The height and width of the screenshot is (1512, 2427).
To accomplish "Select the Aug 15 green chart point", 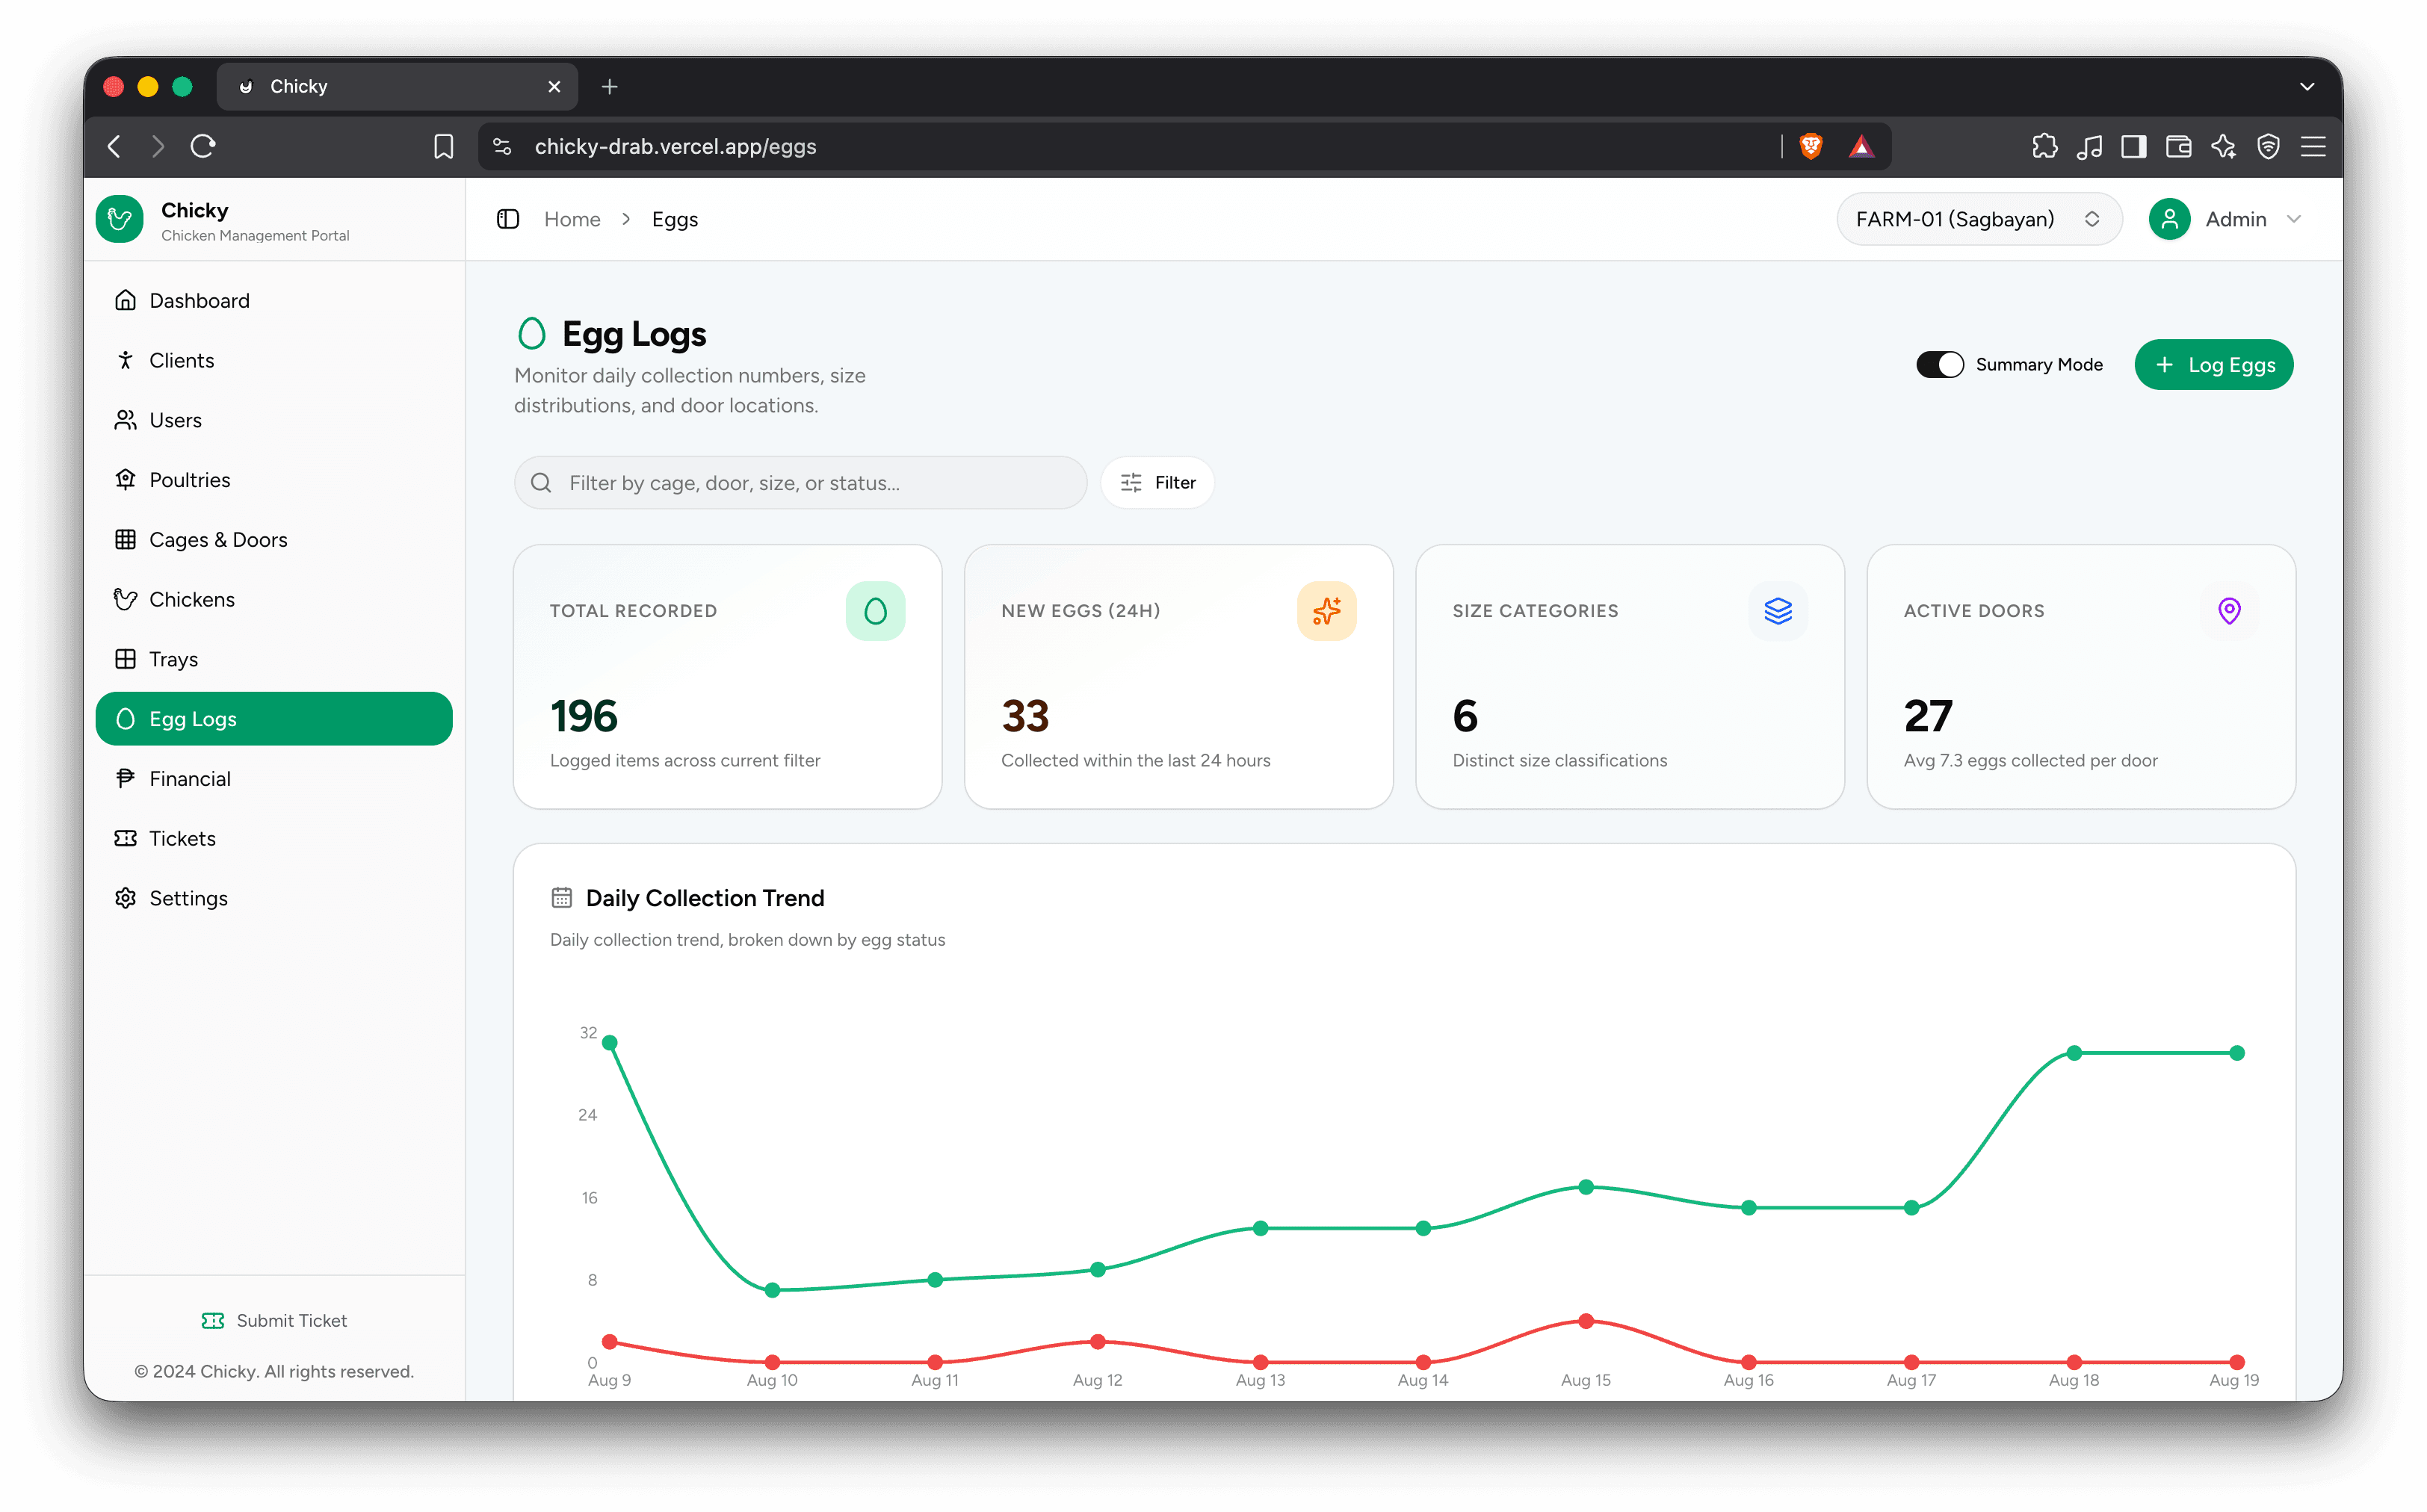I will 1586,1187.
